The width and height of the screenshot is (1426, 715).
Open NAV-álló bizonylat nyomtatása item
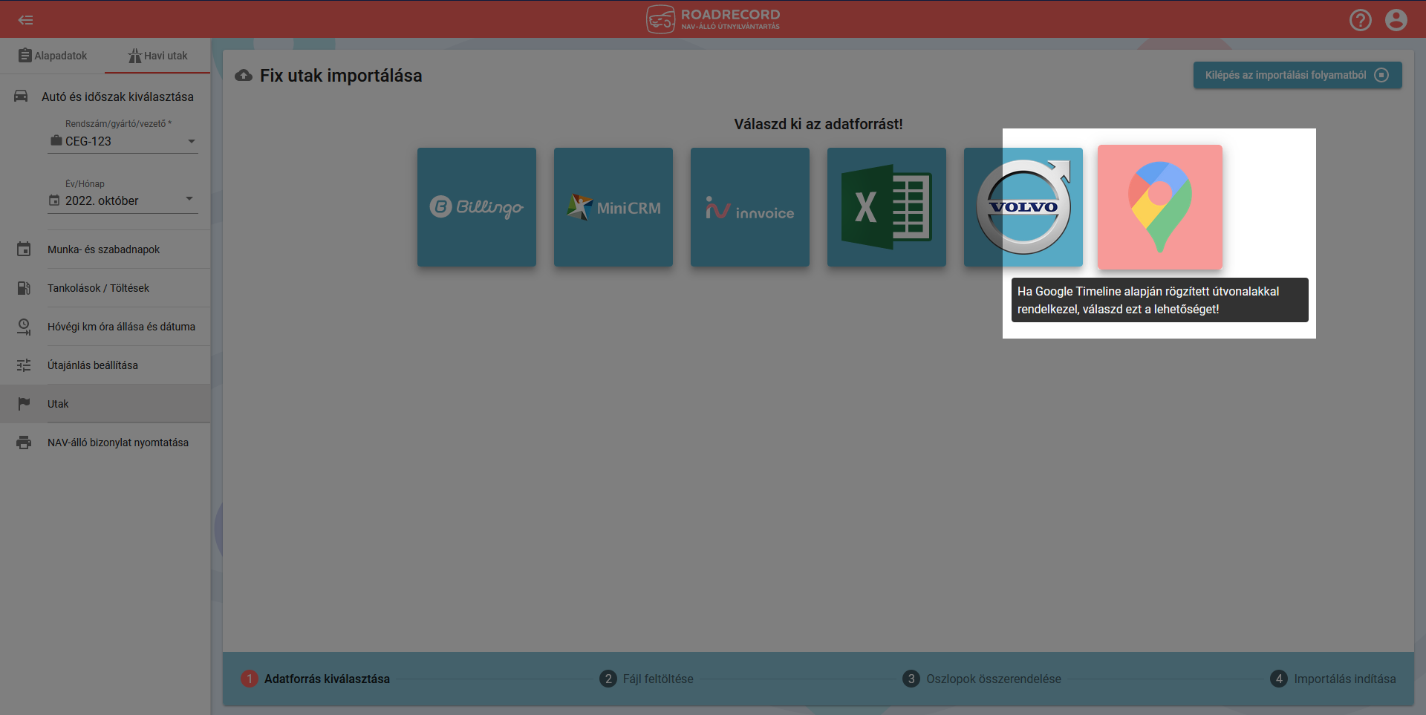[105, 443]
